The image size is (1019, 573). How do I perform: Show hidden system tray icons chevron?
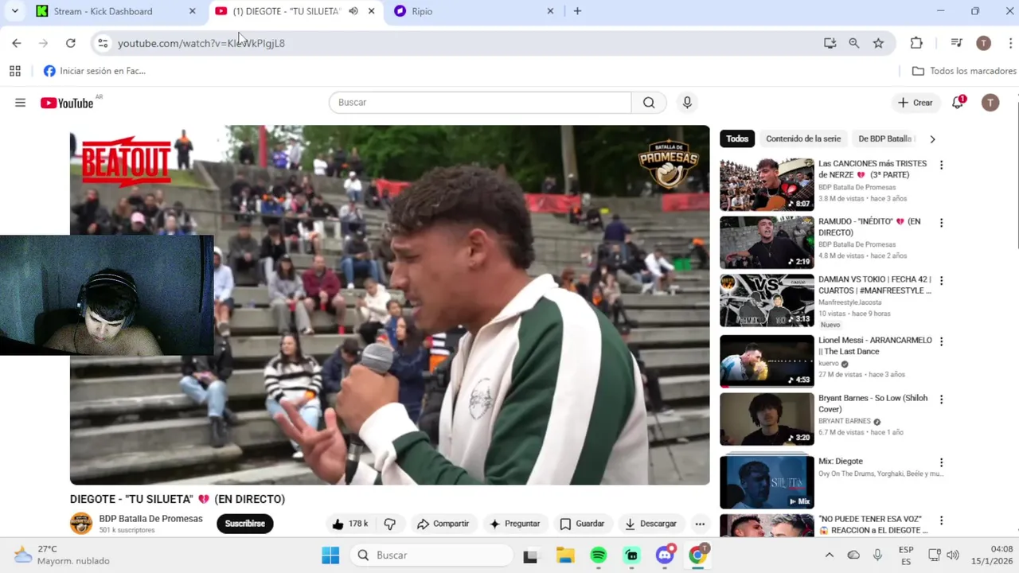point(829,555)
